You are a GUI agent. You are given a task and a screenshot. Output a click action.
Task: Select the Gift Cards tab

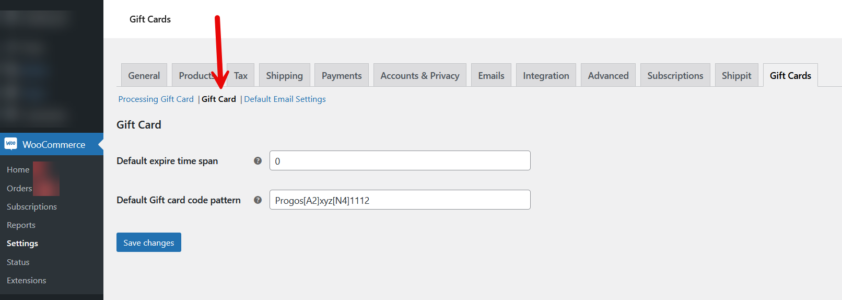(x=790, y=75)
